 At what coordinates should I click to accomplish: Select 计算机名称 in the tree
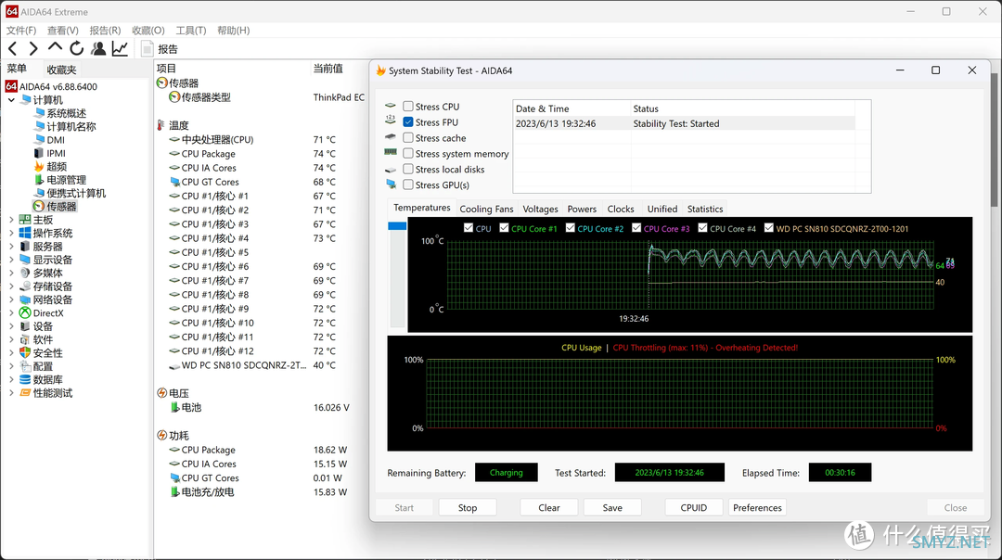[x=71, y=126]
